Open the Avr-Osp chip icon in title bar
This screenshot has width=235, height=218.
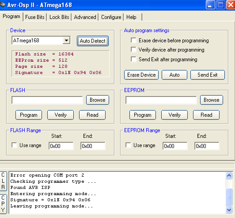(x=3, y=5)
